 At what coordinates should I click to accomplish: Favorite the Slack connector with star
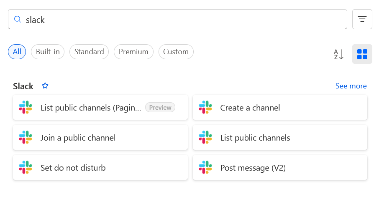[x=45, y=86]
